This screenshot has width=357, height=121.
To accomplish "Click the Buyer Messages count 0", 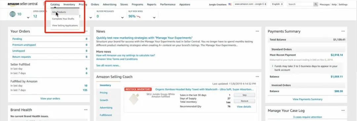I will [x=98, y=16].
